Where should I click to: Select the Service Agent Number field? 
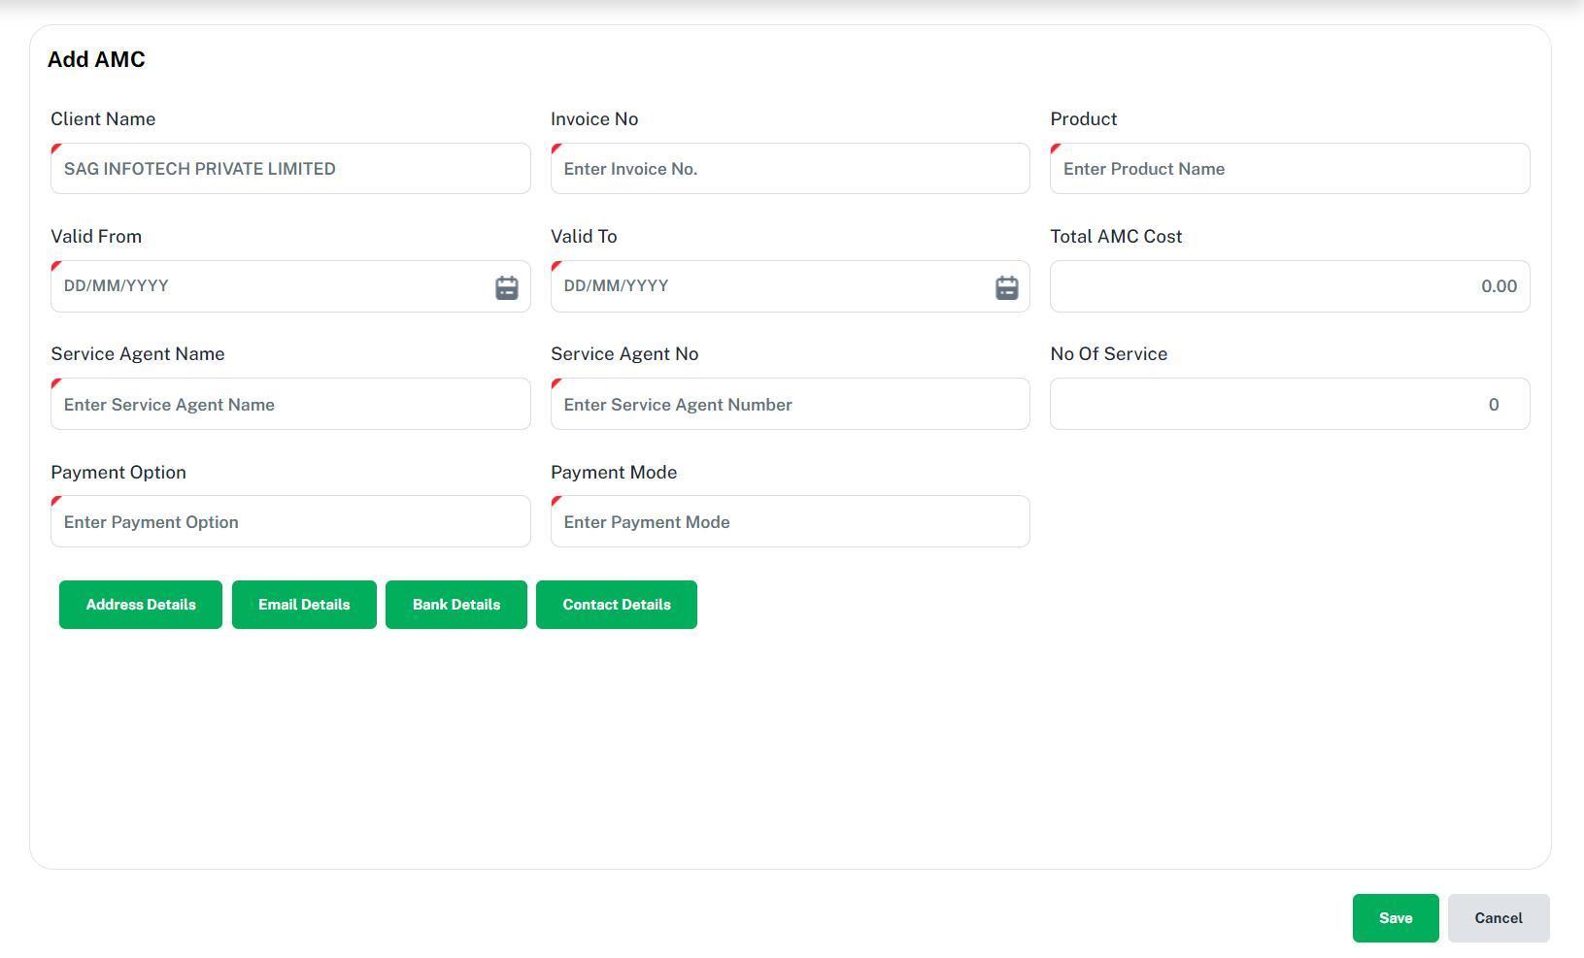coord(790,404)
